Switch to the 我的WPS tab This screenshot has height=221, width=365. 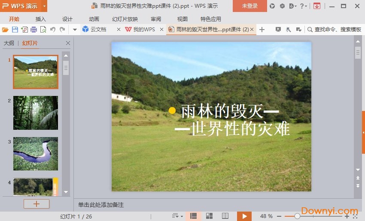pos(140,30)
